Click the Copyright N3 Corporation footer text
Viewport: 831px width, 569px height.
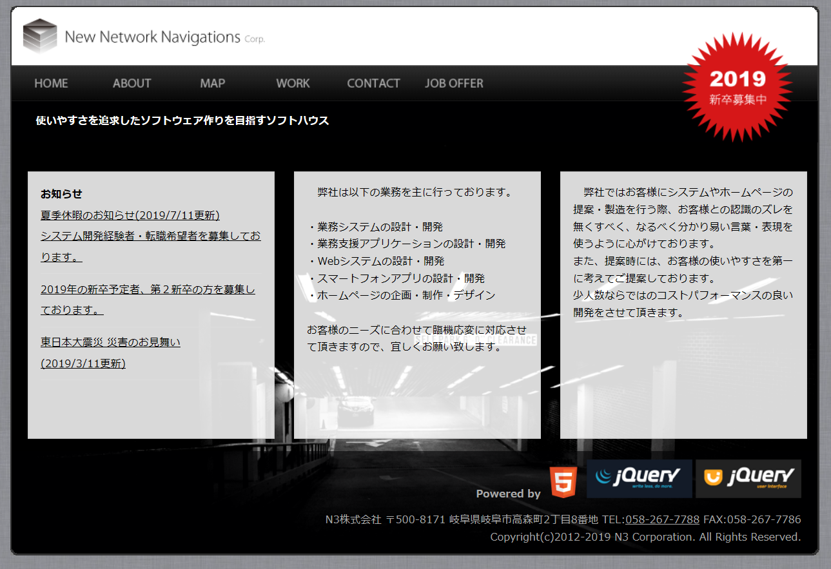point(645,537)
